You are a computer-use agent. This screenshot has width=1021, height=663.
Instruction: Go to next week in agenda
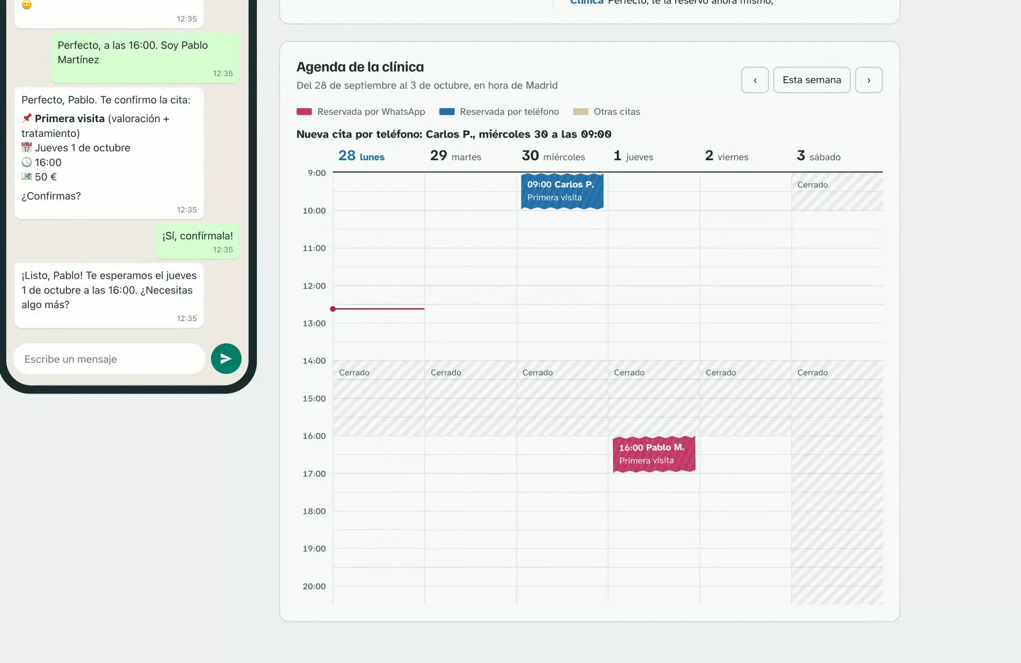pos(869,80)
